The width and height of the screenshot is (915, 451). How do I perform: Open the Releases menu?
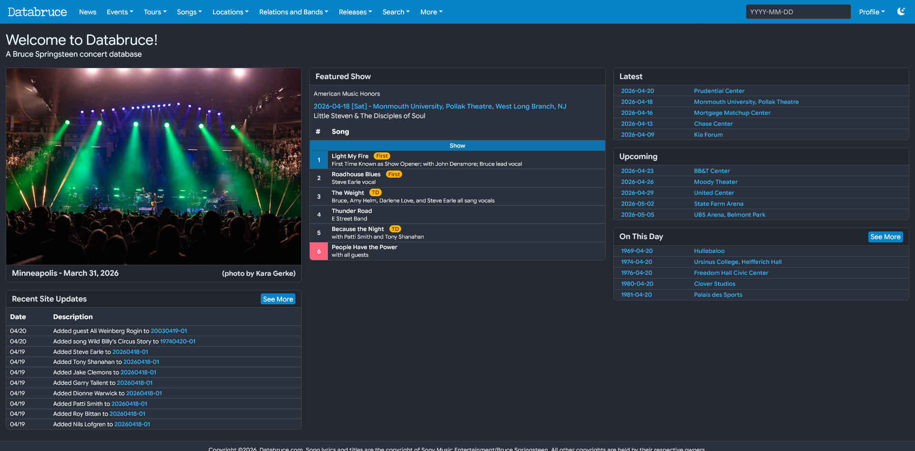tap(355, 12)
